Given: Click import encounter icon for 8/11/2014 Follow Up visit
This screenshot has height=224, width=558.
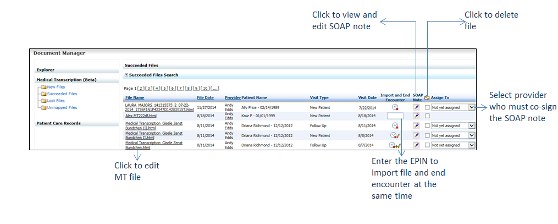Looking at the screenshot, I should point(395,125).
